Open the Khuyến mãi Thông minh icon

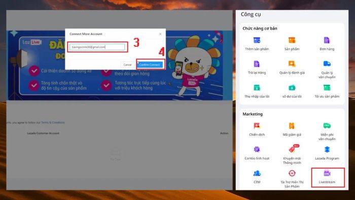pos(292,149)
